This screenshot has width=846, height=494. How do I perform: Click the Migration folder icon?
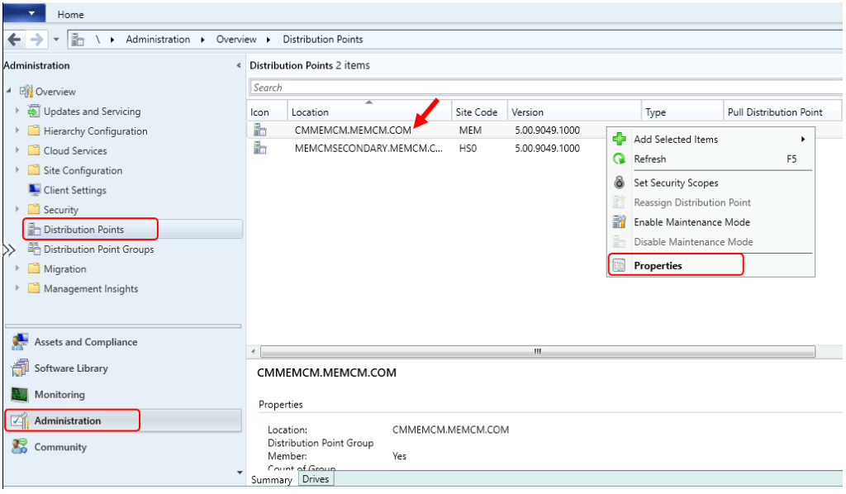pyautogui.click(x=34, y=268)
